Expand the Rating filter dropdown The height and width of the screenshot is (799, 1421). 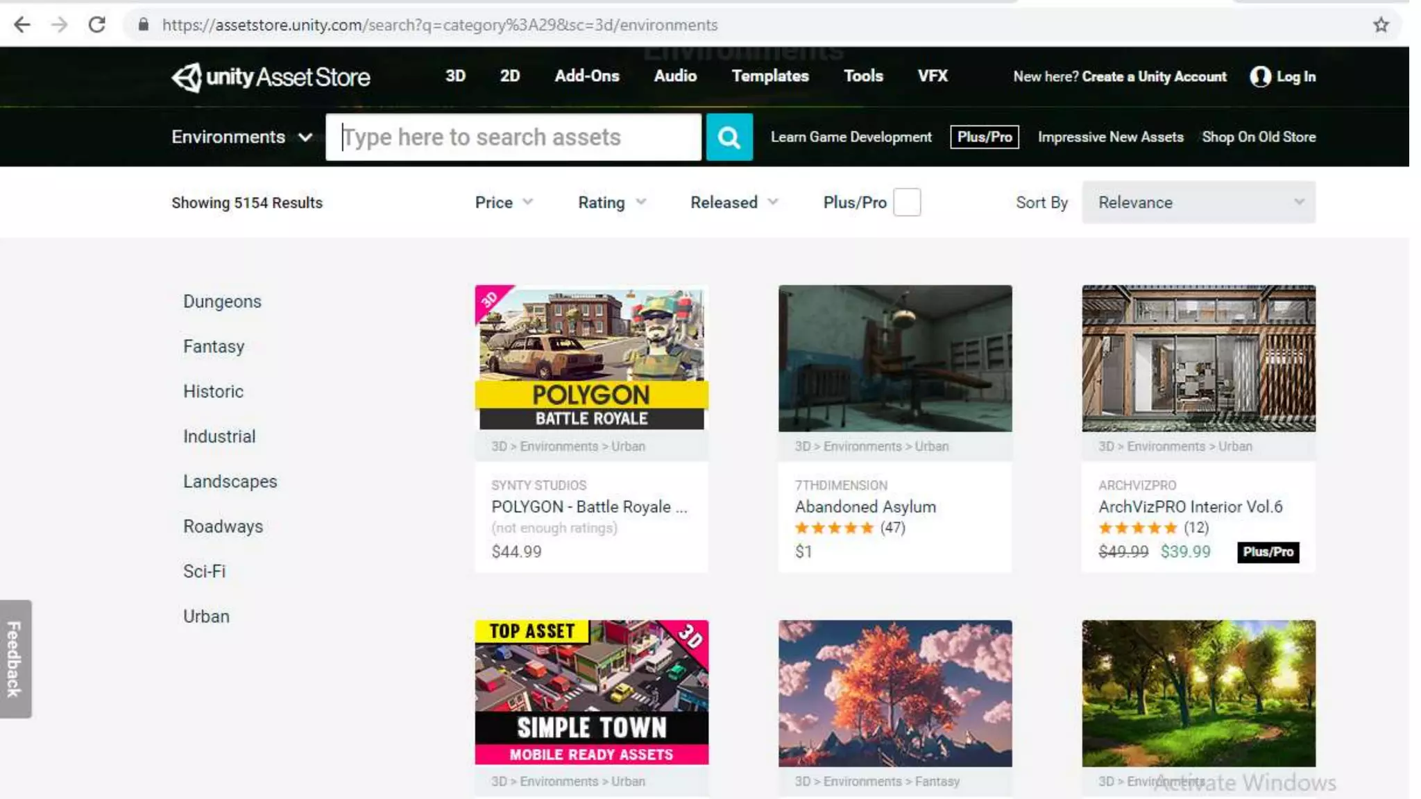(x=611, y=203)
